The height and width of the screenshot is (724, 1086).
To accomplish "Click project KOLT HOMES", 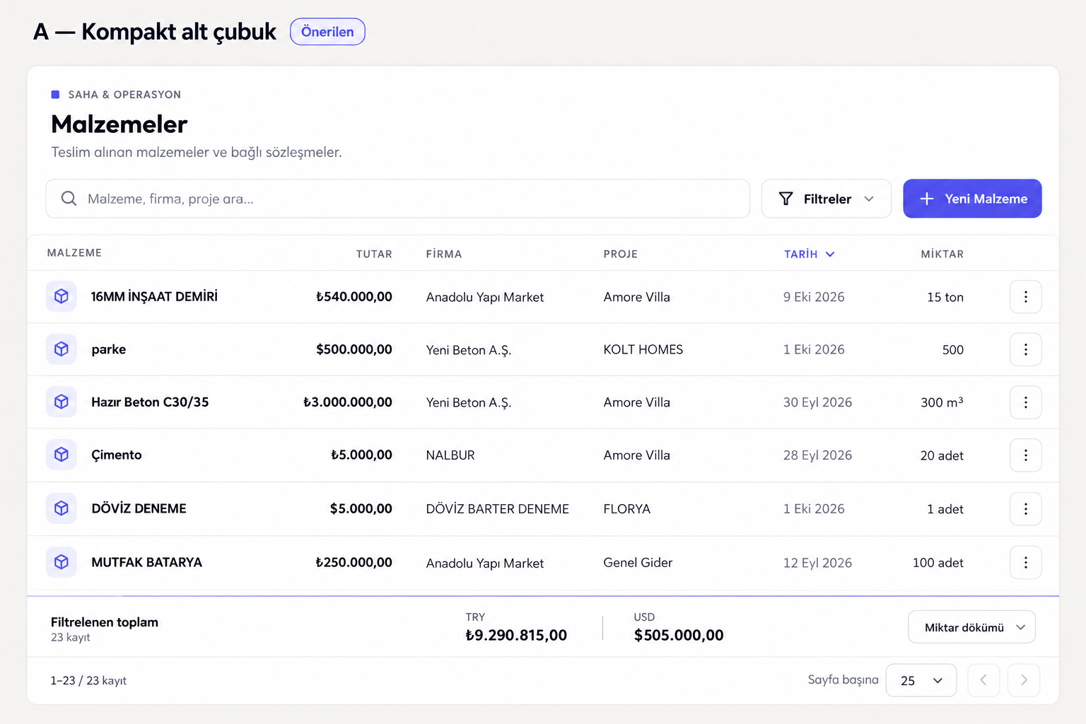I will (x=643, y=349).
